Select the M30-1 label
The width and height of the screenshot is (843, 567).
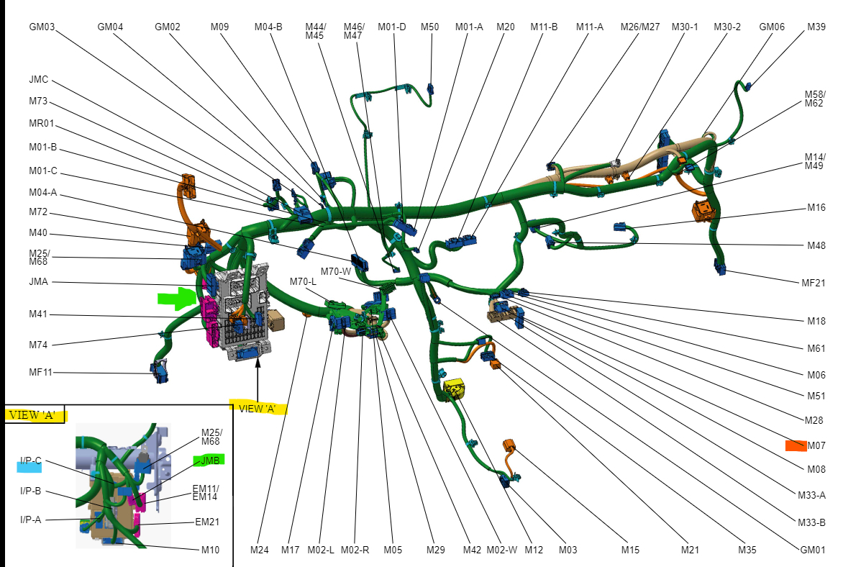685,27
